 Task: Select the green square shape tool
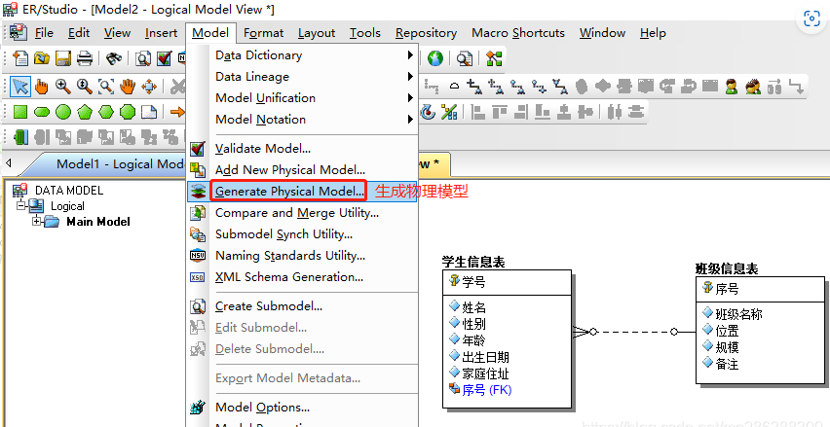click(x=20, y=112)
